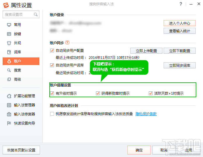
Task: Click the puzzle icon beside 扩展功能管理
Action: click(x=9, y=96)
